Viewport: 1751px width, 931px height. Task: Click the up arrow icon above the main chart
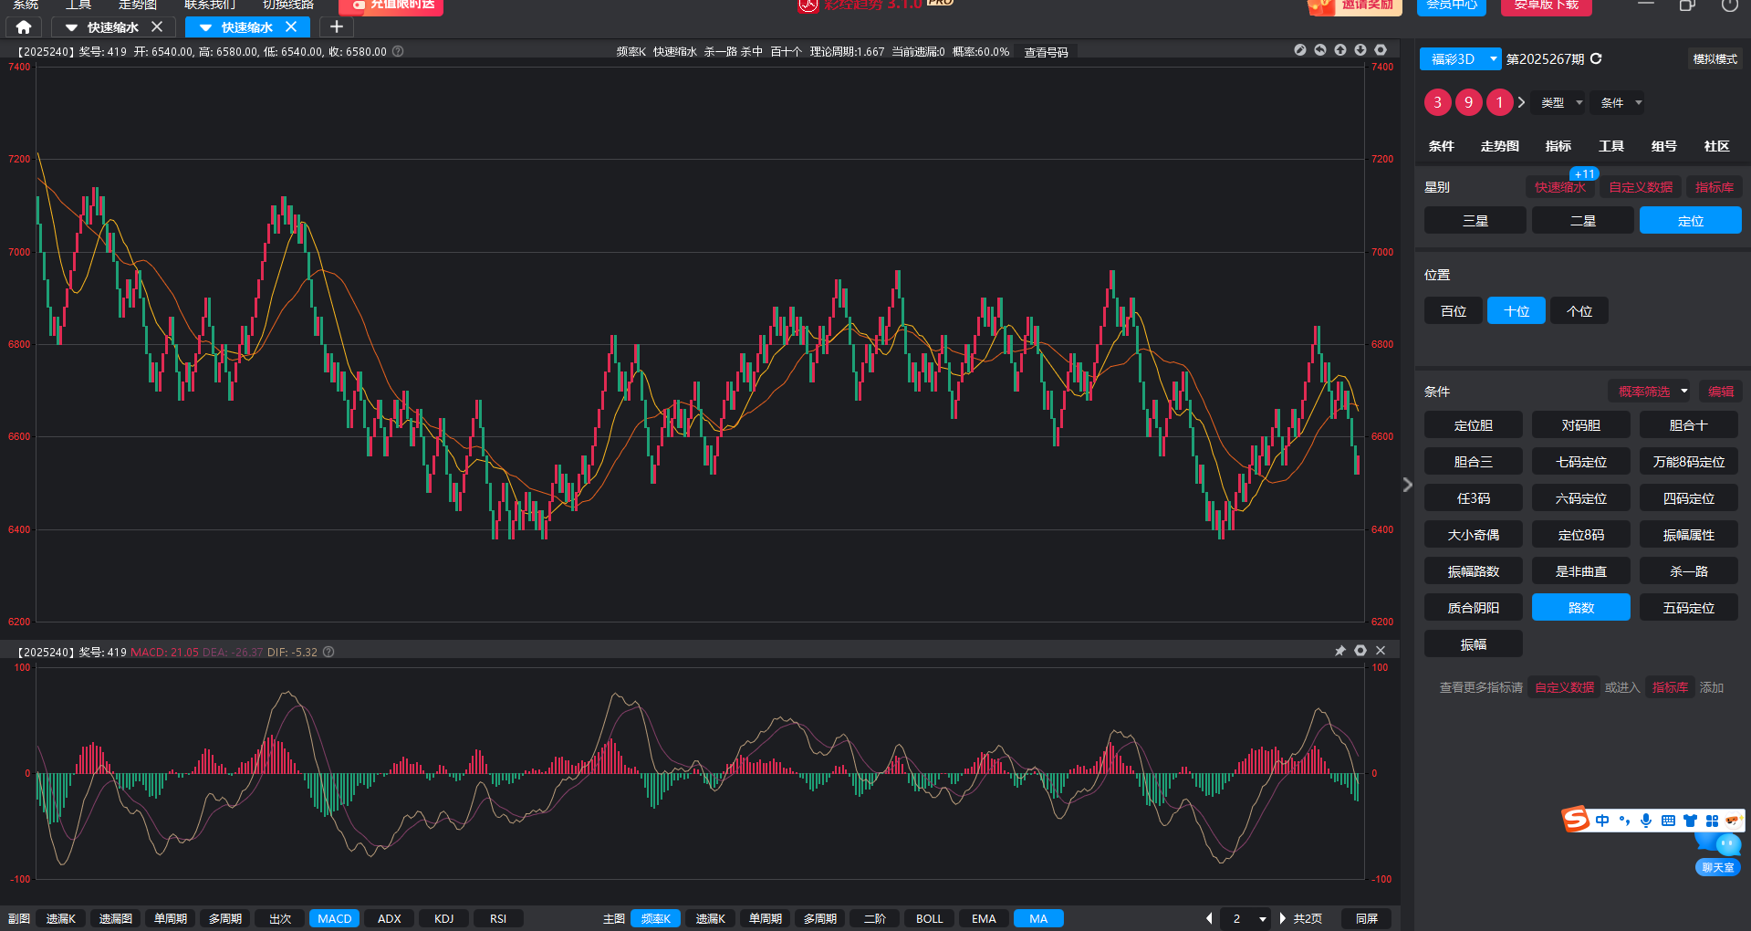(x=1339, y=50)
